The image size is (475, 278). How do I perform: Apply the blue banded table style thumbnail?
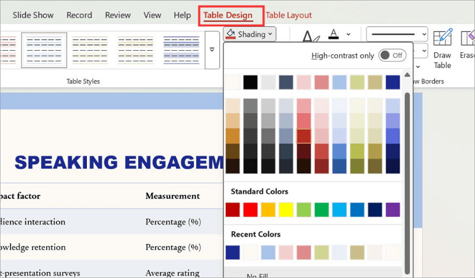point(181,50)
